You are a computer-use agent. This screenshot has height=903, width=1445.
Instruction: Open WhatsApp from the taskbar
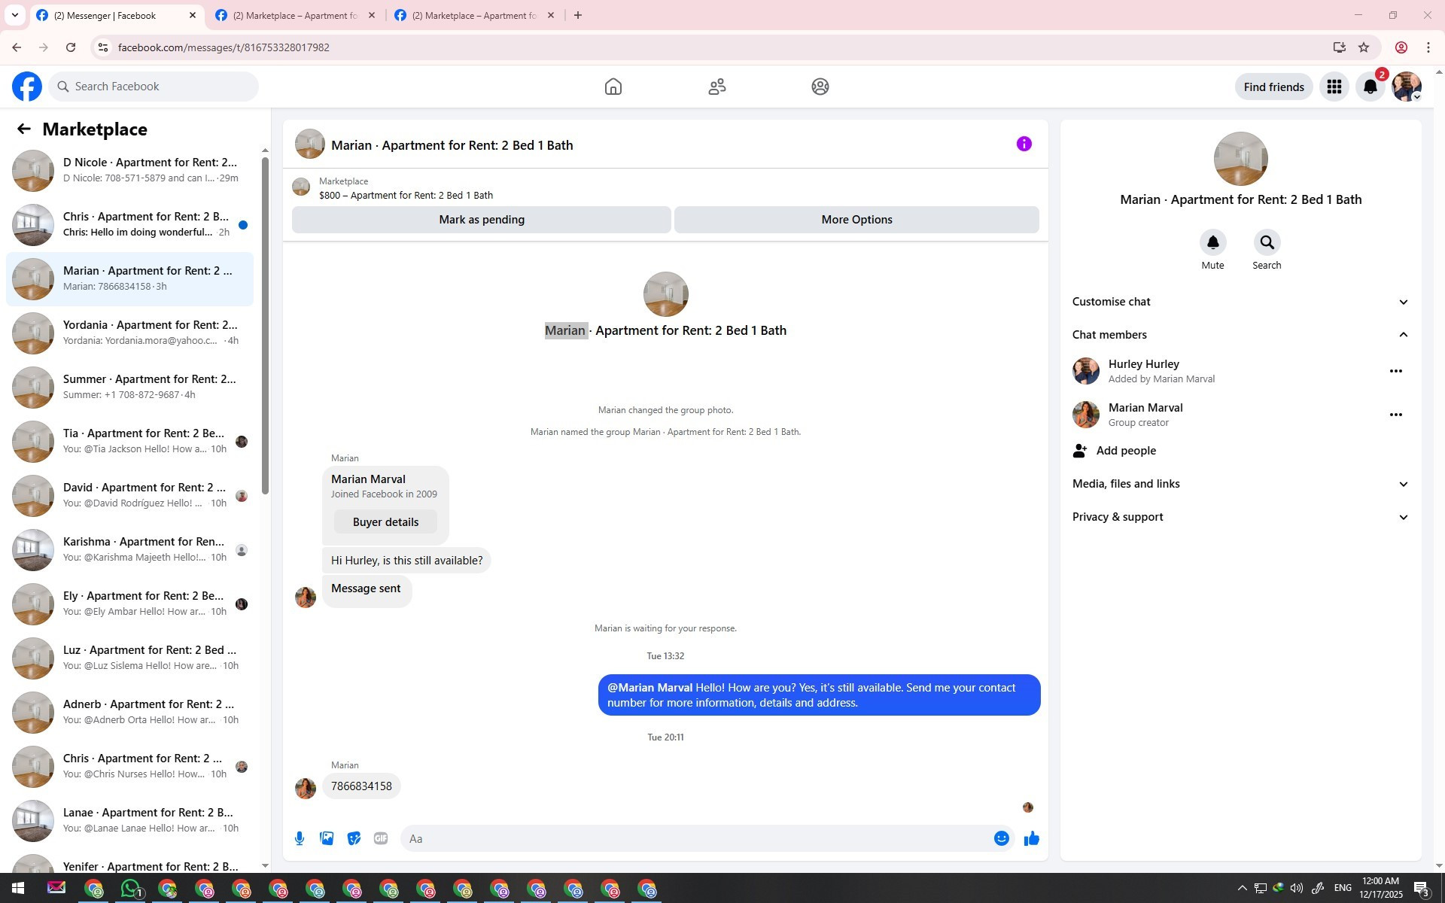[131, 889]
